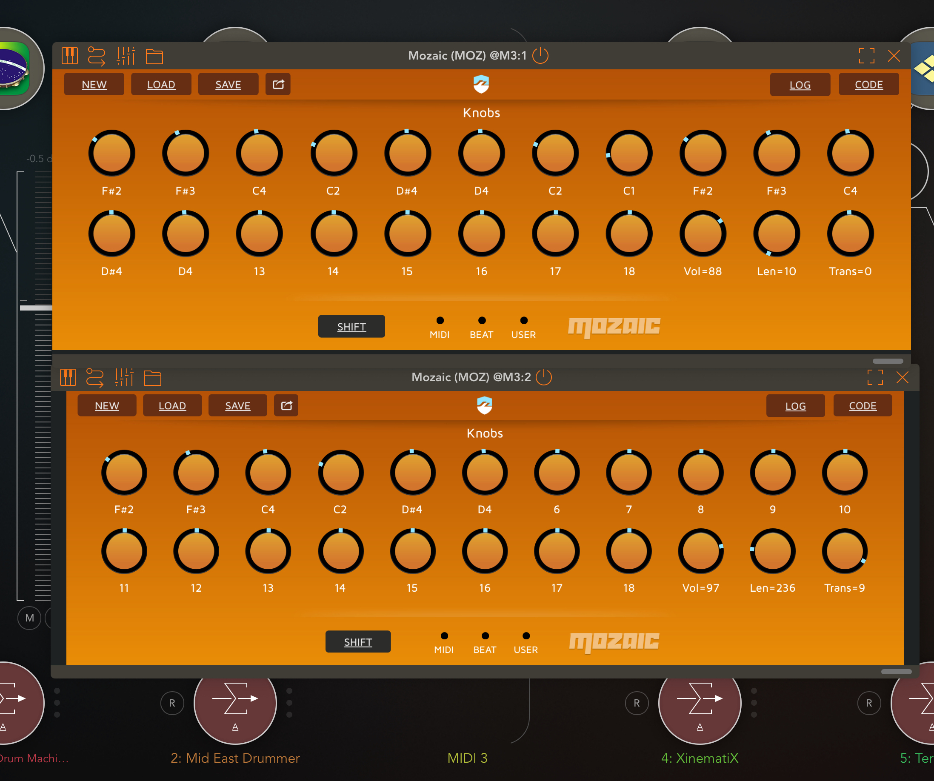934x781 pixels.
Task: Toggle SHIFT in Mozaic @M3:2
Action: (x=357, y=641)
